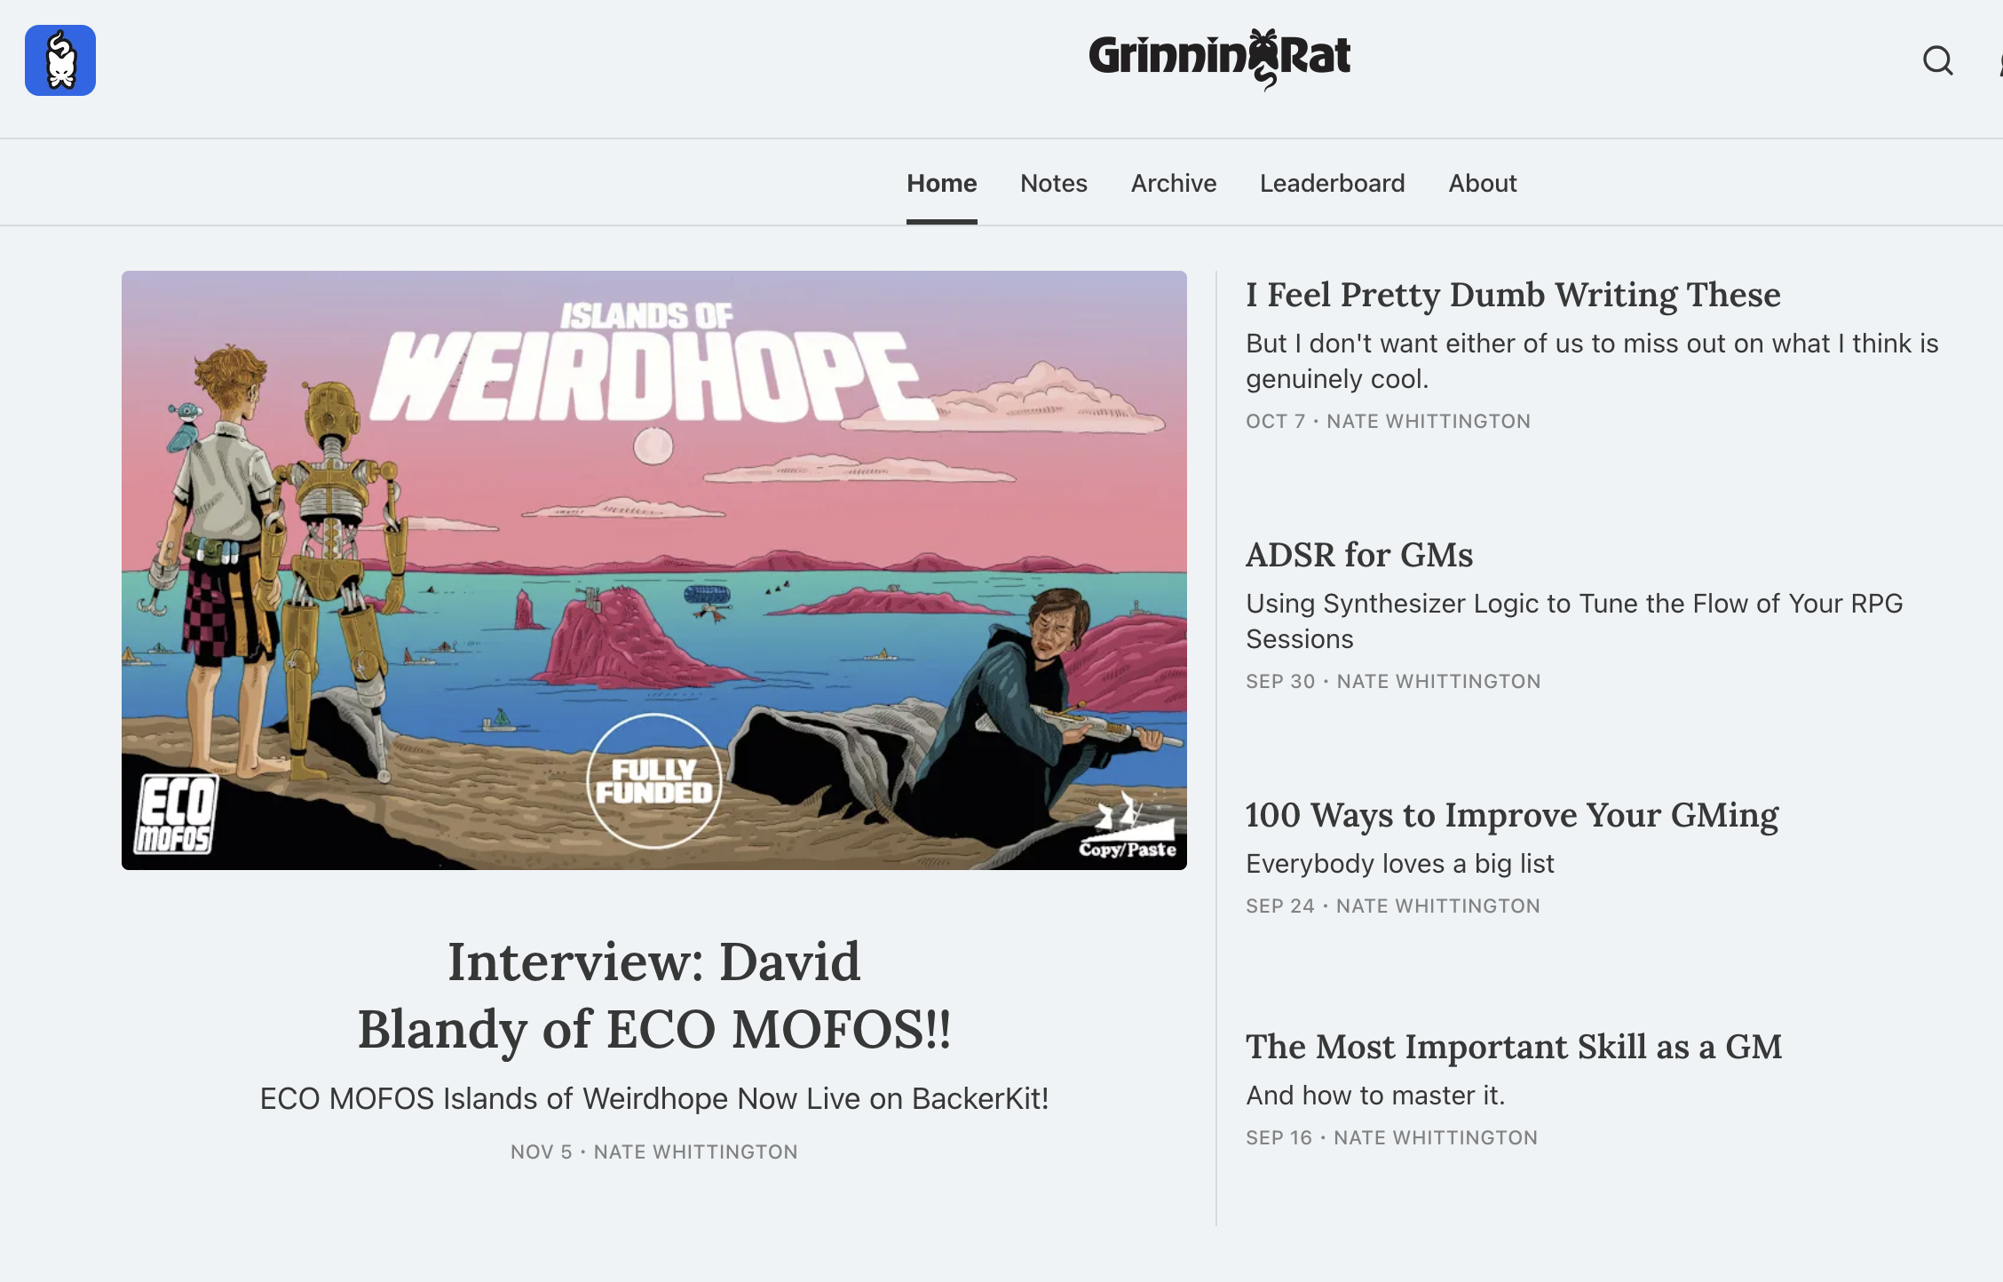
Task: Click the Home tab
Action: coord(941,183)
